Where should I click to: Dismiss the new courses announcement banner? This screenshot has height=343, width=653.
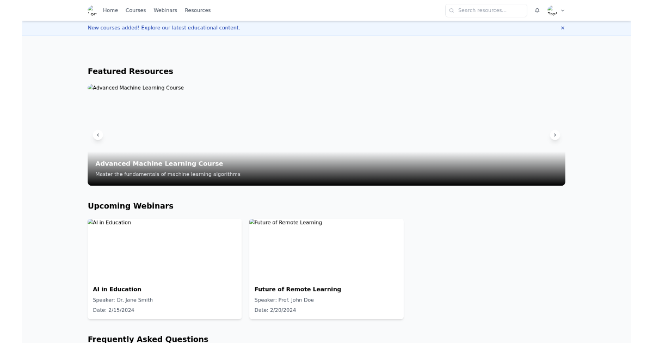[x=563, y=28]
